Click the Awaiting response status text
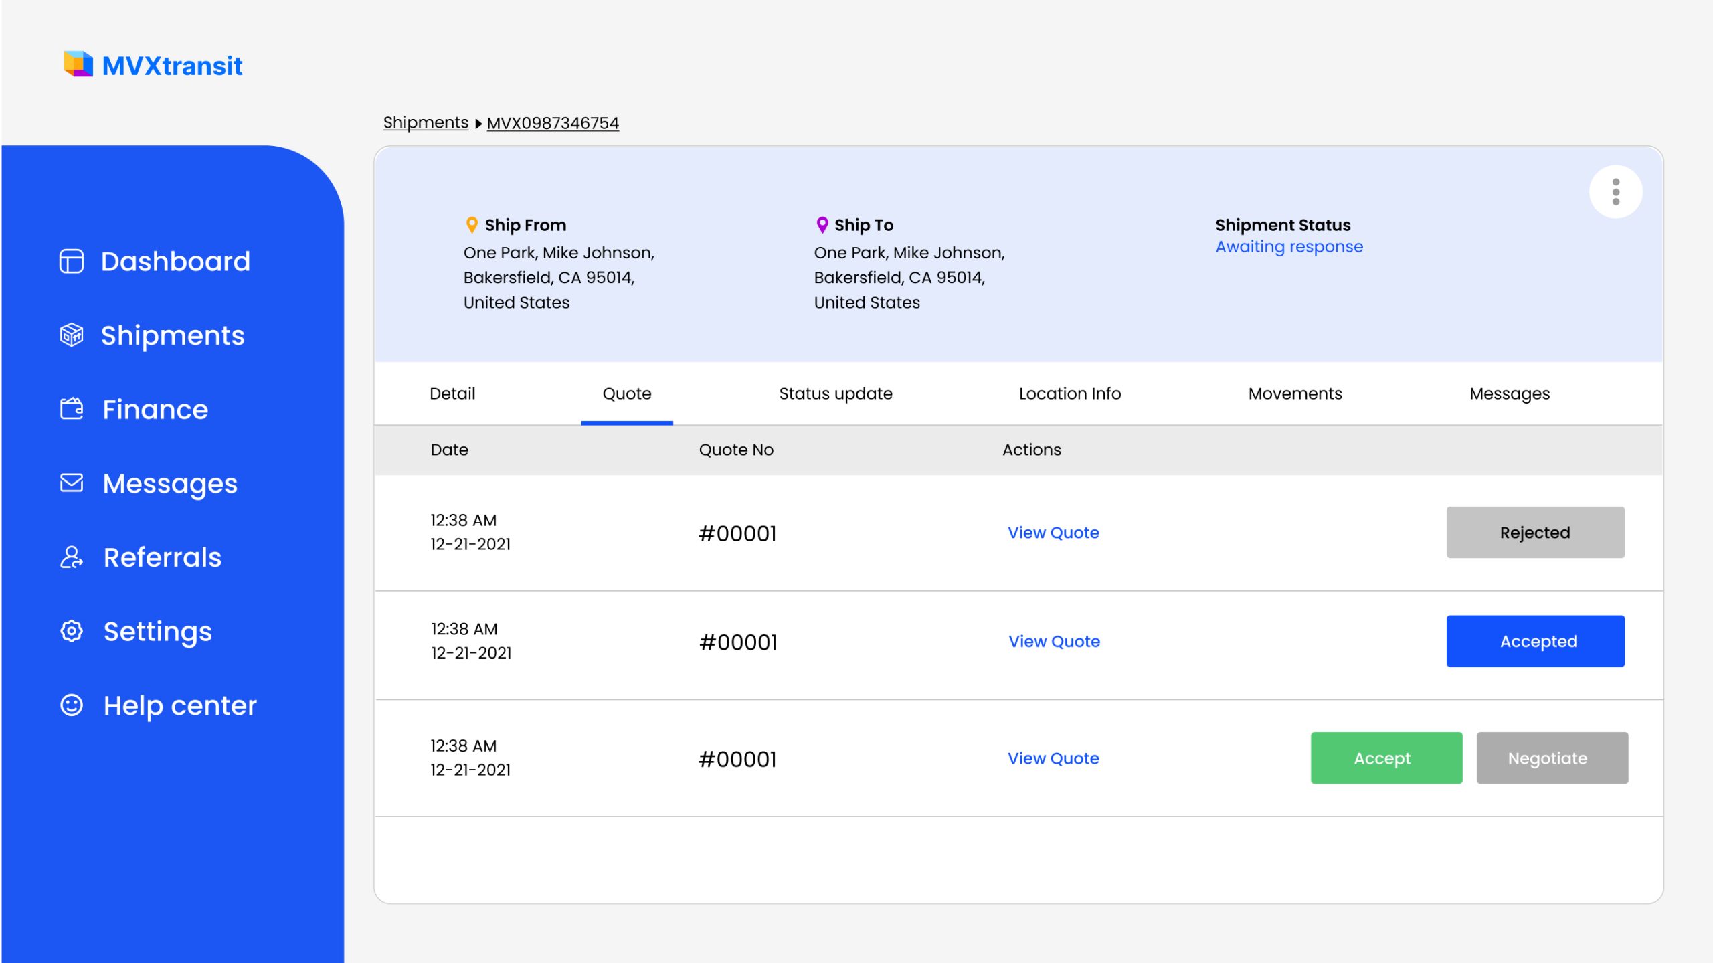Image resolution: width=1713 pixels, height=963 pixels. 1289,246
